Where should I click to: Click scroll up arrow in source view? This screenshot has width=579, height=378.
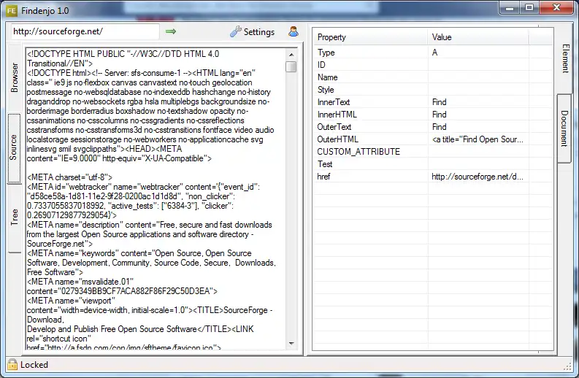click(x=291, y=54)
